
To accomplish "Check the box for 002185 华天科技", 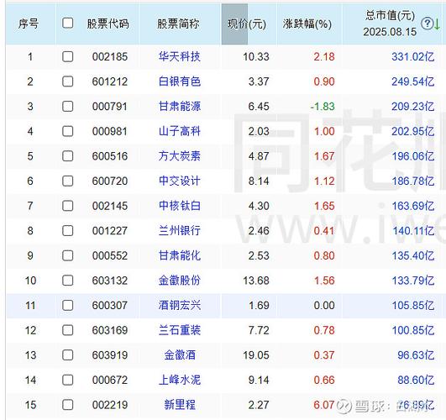I will coord(68,56).
